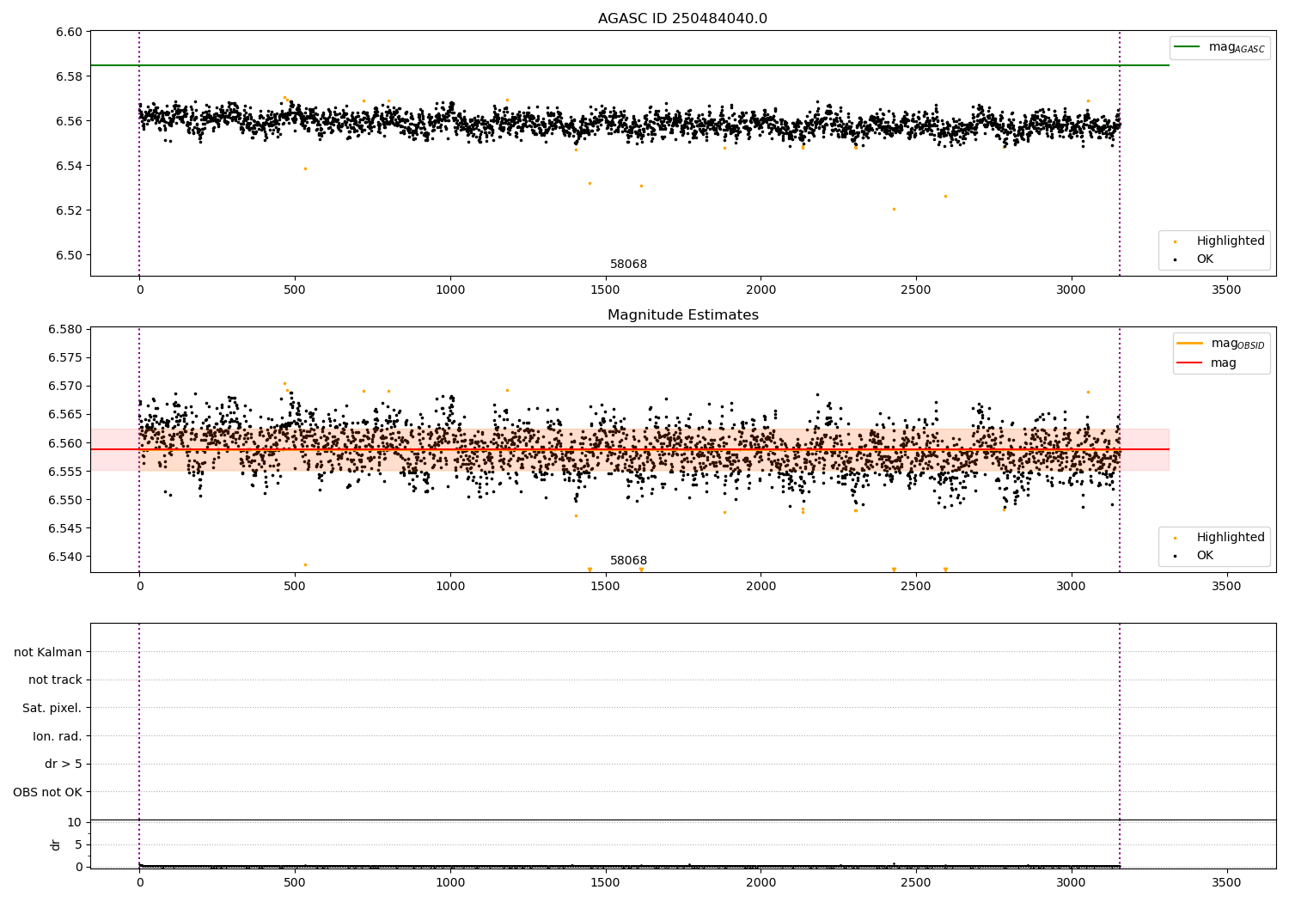The width and height of the screenshot is (1289, 902).
Task: Click the orange Highlighted legend marker in top plot
Action: point(1176,241)
